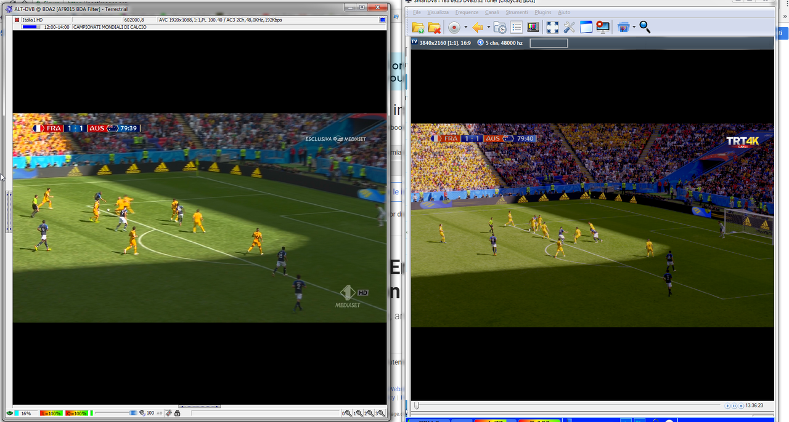Click the 3840x2160 resolution info text
Image resolution: width=789 pixels, height=422 pixels.
(x=445, y=43)
